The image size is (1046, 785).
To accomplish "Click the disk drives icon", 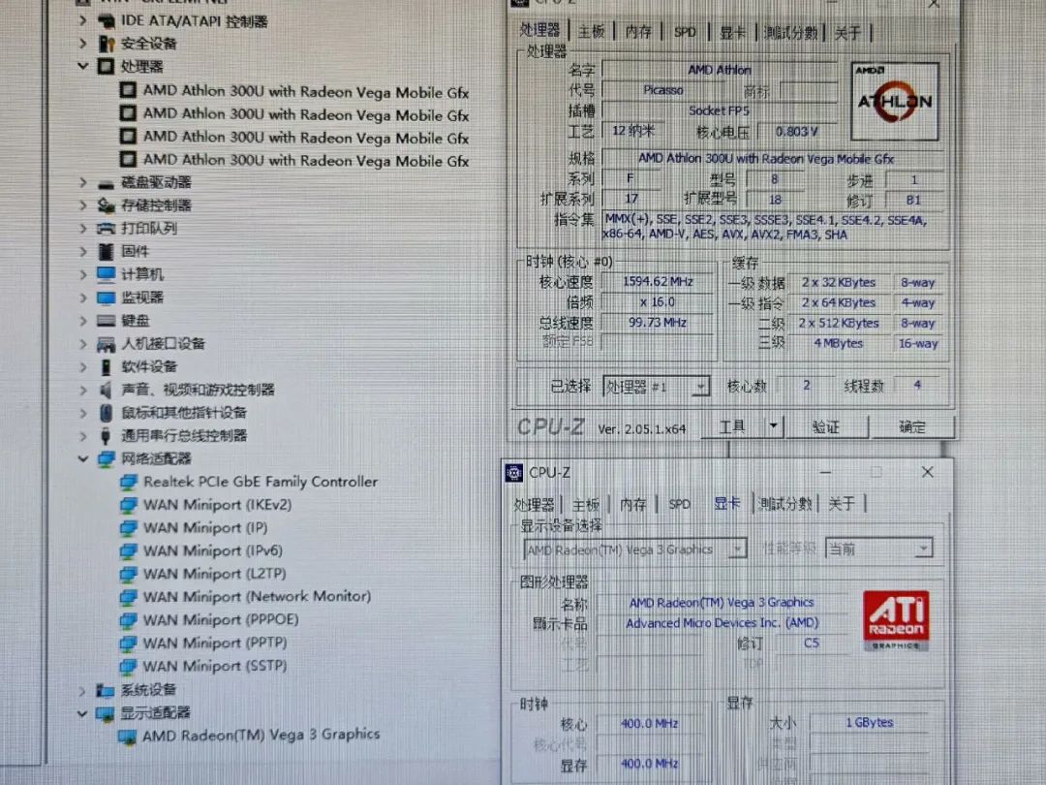I will coord(107,183).
